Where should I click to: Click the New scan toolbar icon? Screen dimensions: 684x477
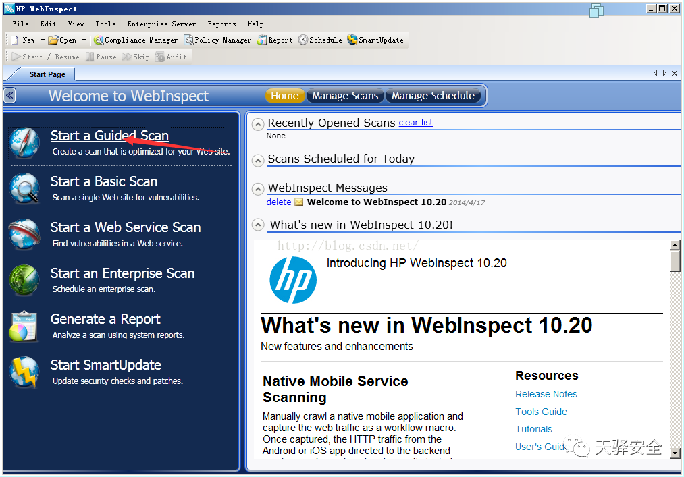(x=15, y=40)
